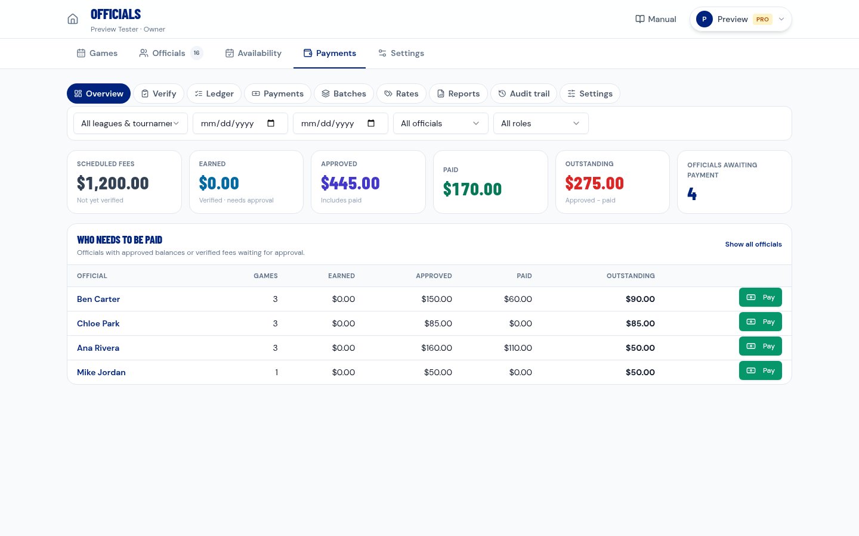Click the Payments banknote icon in sub-navigation
This screenshot has height=536, width=859.
[256, 94]
